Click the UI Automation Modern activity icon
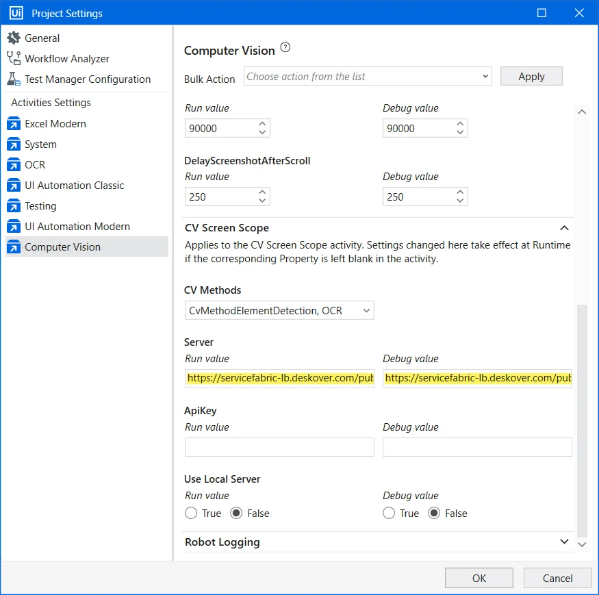The height and width of the screenshot is (595, 599). coord(14,227)
